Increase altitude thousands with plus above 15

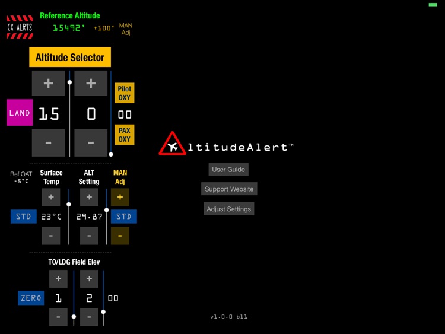coord(48,83)
